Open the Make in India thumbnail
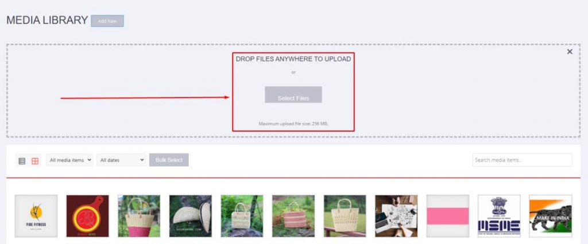This screenshot has width=588, height=244. click(551, 216)
